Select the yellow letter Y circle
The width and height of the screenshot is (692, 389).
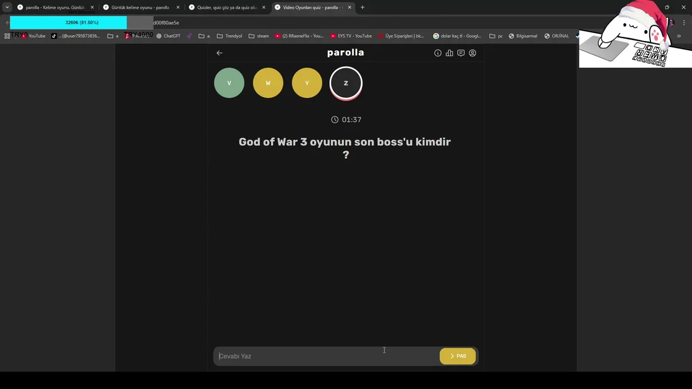tap(307, 83)
